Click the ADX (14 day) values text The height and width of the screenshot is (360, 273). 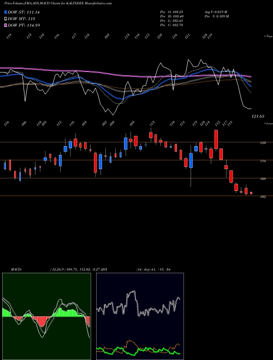(x=153, y=269)
